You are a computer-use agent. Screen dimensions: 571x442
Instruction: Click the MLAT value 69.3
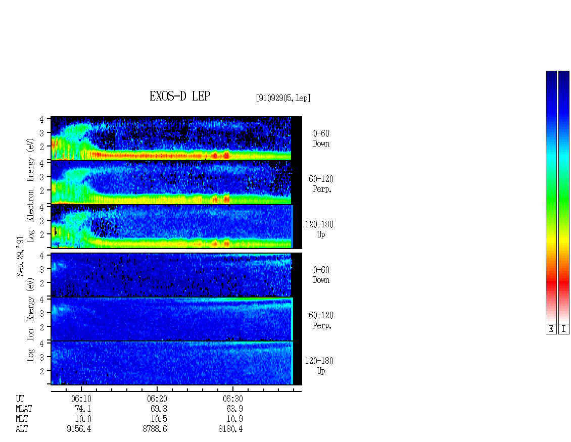coord(159,409)
